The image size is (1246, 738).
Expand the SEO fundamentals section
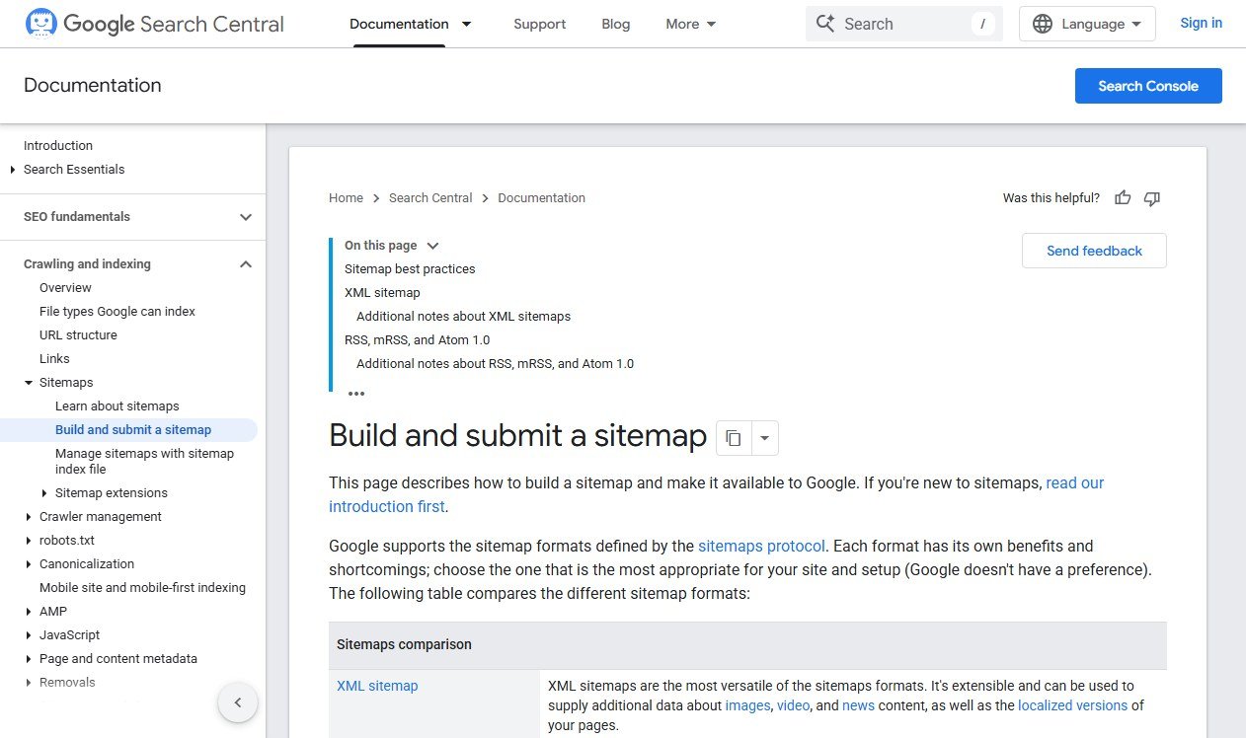tap(246, 217)
